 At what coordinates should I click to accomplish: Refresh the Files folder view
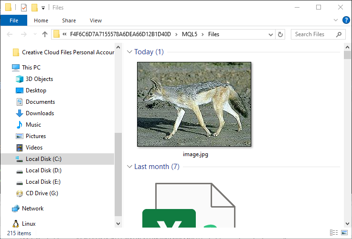point(281,34)
